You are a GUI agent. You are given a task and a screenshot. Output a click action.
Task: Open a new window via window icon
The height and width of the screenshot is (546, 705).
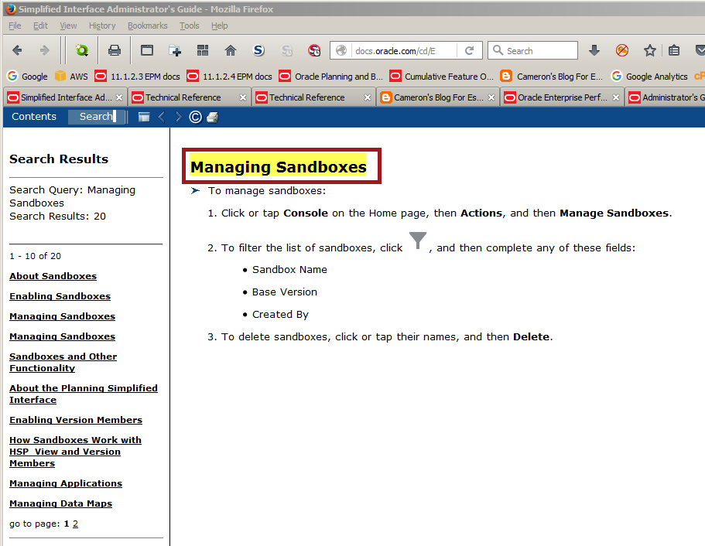tap(147, 50)
